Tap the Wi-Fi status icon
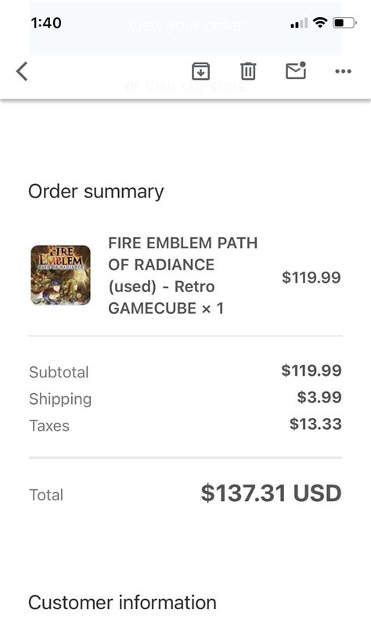Viewport: 371px width, 624px height. pyautogui.click(x=320, y=23)
